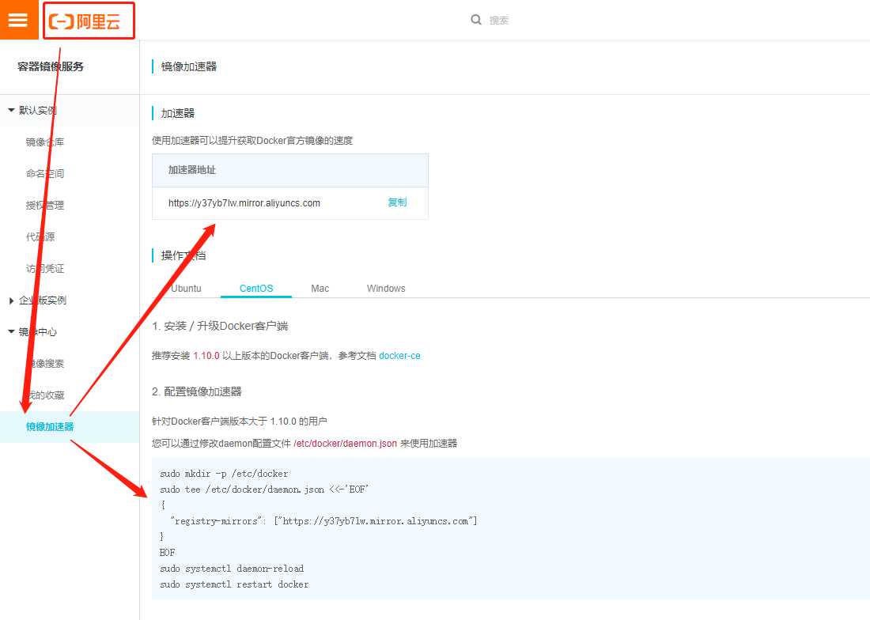Click the 'sudo tee /etc/docker/daemon.json' line
This screenshot has height=620, width=870.
265,490
